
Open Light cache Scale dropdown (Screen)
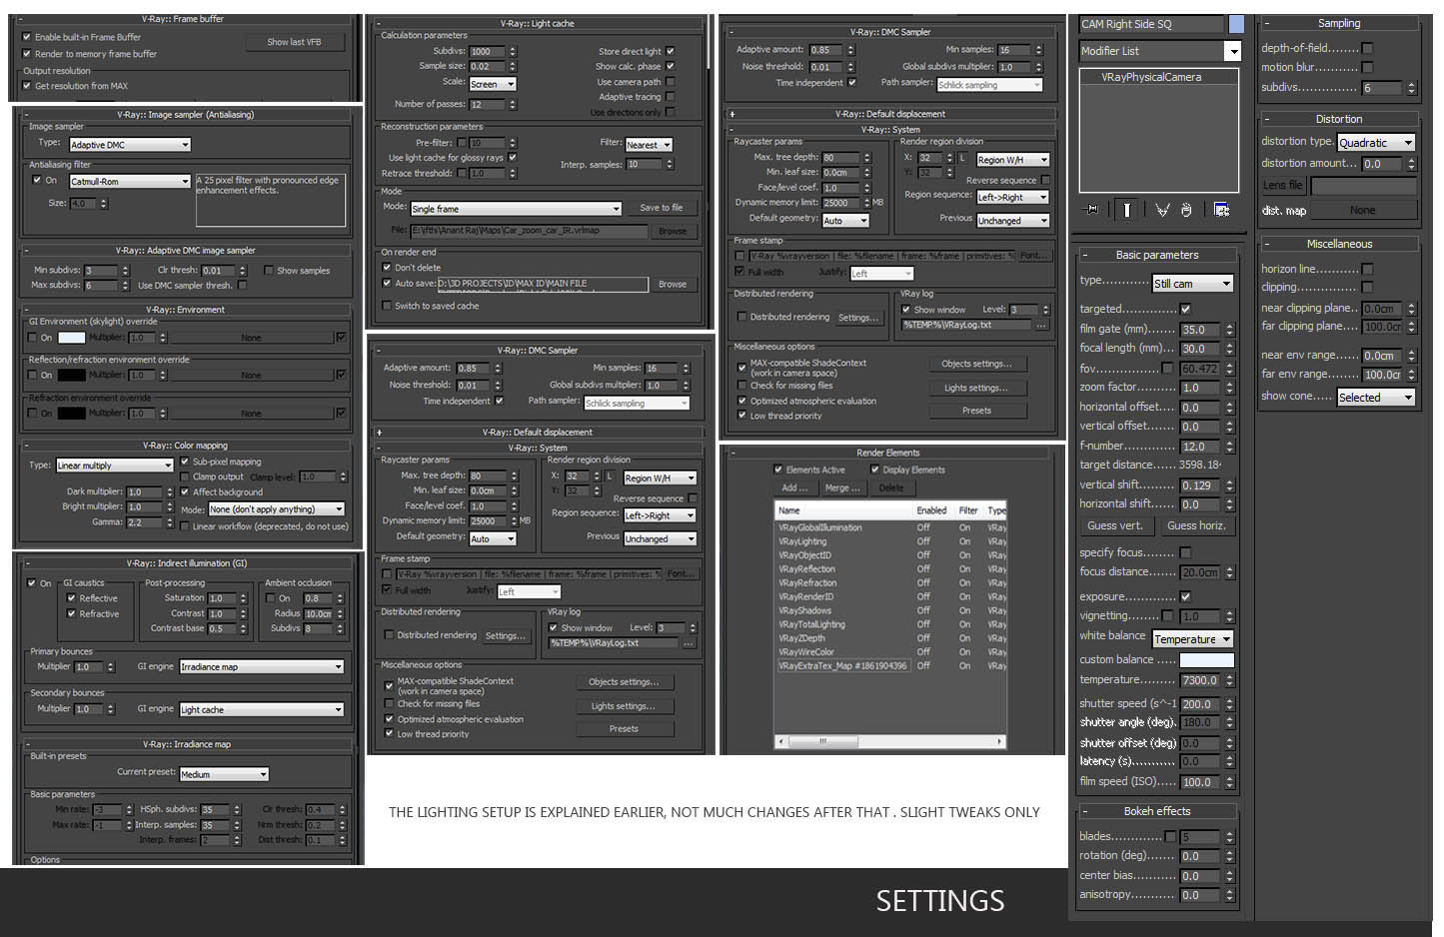pos(493,84)
